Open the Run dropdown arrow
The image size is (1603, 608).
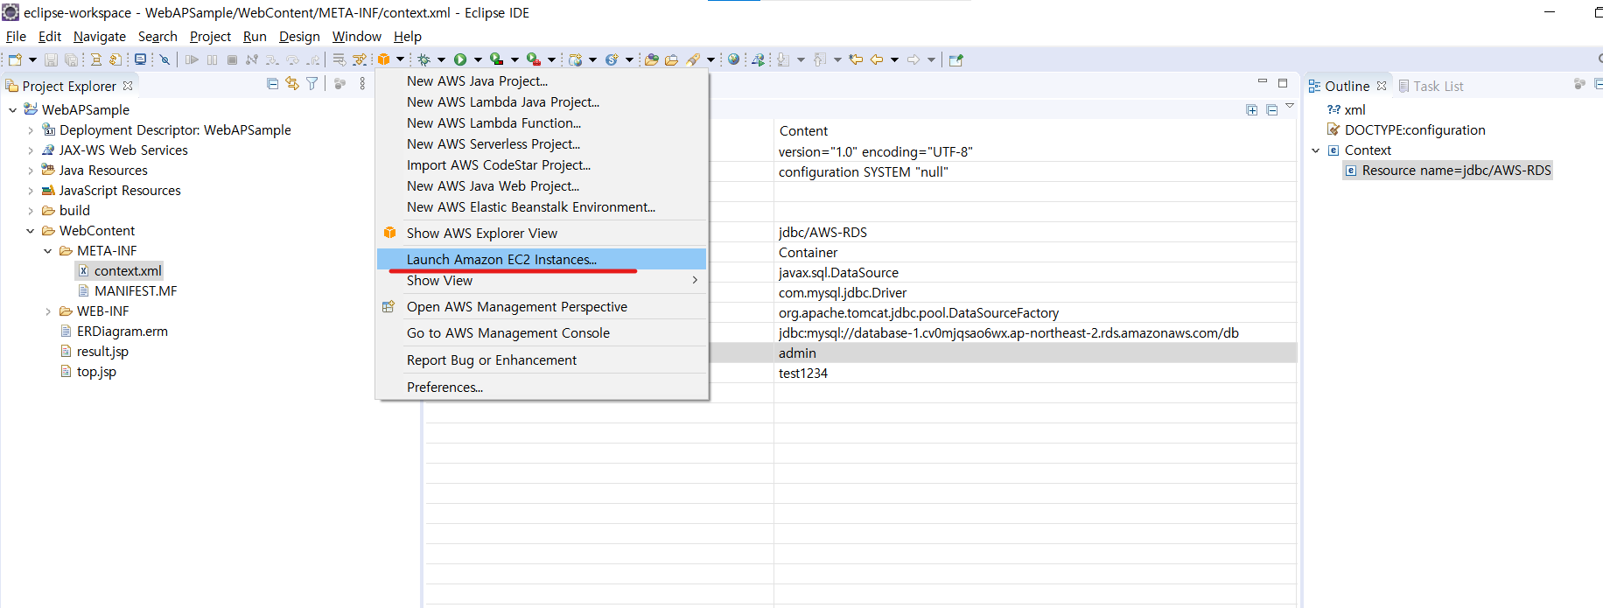click(x=478, y=59)
